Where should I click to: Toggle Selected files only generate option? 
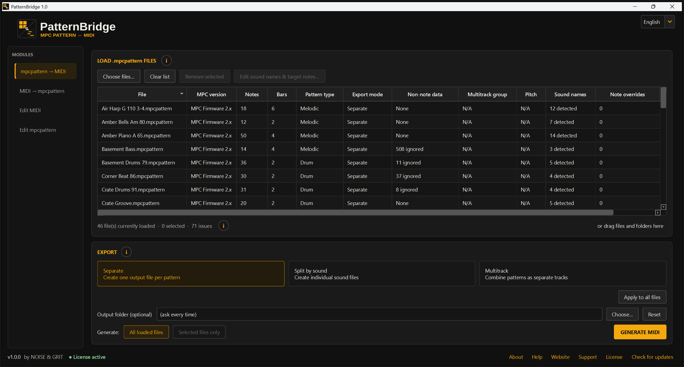[199, 332]
